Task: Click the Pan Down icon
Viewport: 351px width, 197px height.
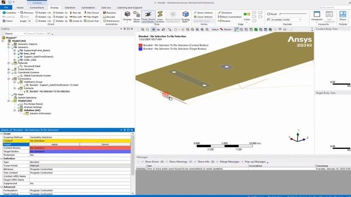Action: pyautogui.click(x=85, y=13)
